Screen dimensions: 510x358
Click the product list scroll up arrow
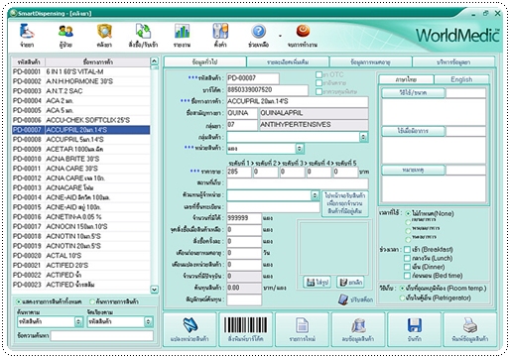tap(154, 61)
